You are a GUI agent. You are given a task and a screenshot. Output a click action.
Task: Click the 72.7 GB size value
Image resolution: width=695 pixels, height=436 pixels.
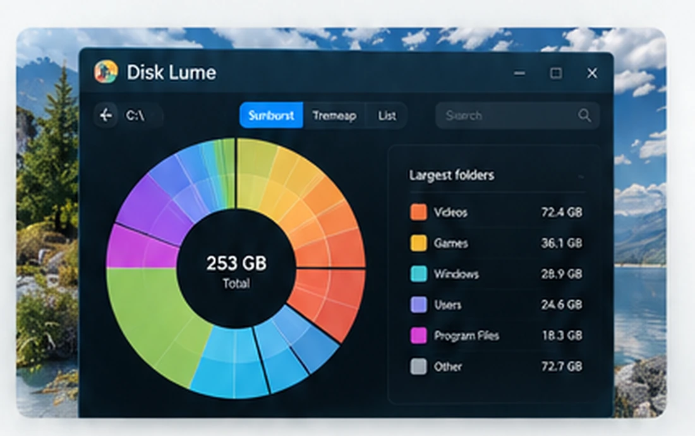[562, 366]
